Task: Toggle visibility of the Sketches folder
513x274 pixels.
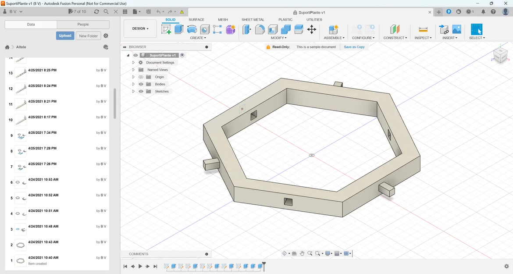Action: coord(141,91)
